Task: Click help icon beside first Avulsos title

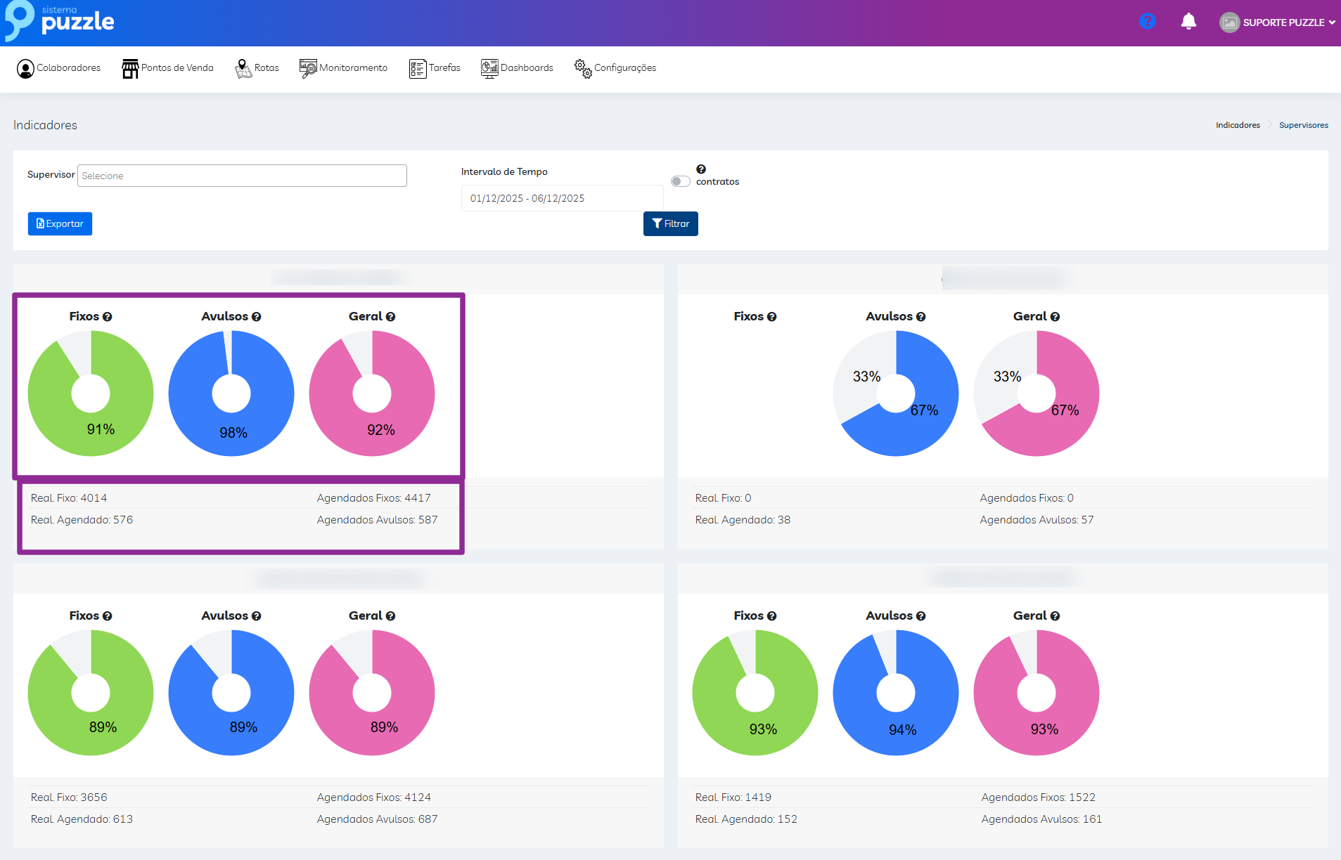Action: point(257,317)
